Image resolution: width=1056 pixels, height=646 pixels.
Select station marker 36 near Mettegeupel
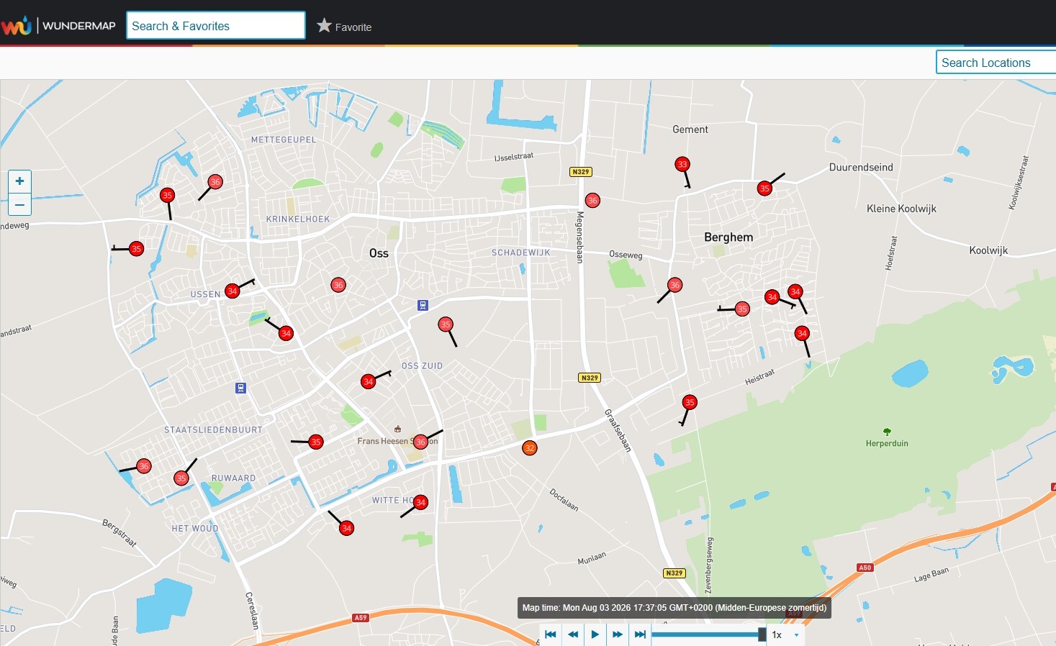coord(215,182)
